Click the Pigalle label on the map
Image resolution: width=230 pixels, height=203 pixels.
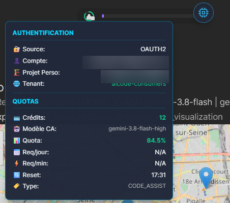pyautogui.click(x=196, y=200)
